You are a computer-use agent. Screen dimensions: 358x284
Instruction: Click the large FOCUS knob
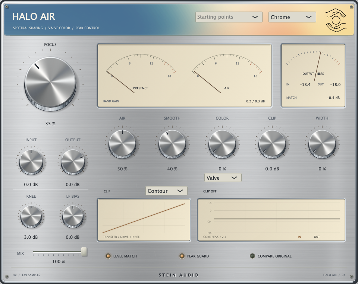point(50,84)
